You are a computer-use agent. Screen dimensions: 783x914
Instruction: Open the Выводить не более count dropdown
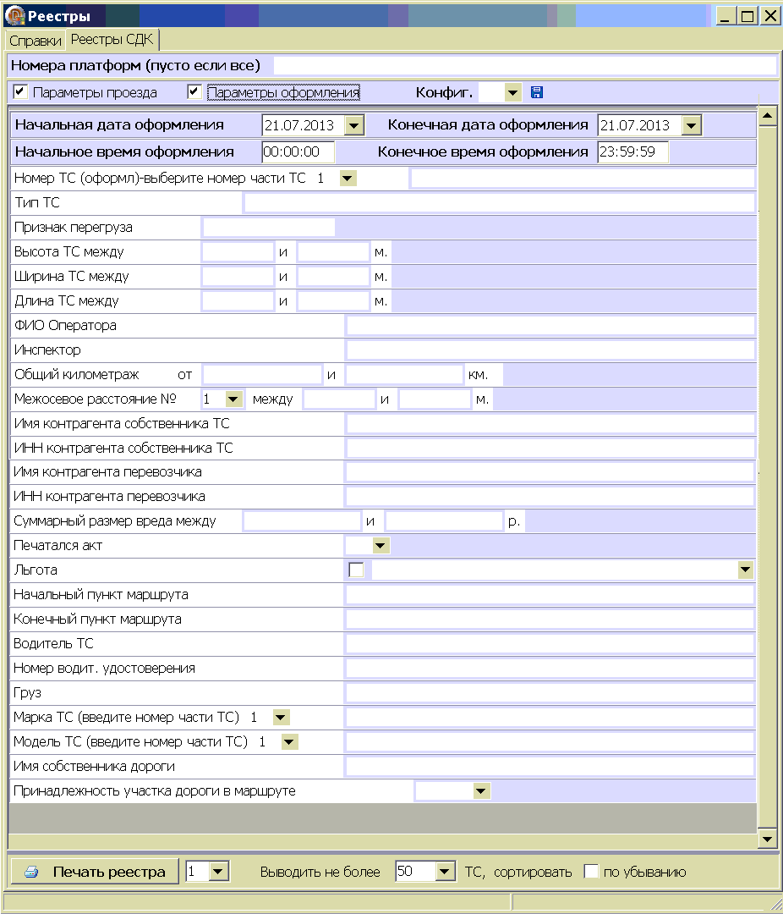tap(446, 872)
